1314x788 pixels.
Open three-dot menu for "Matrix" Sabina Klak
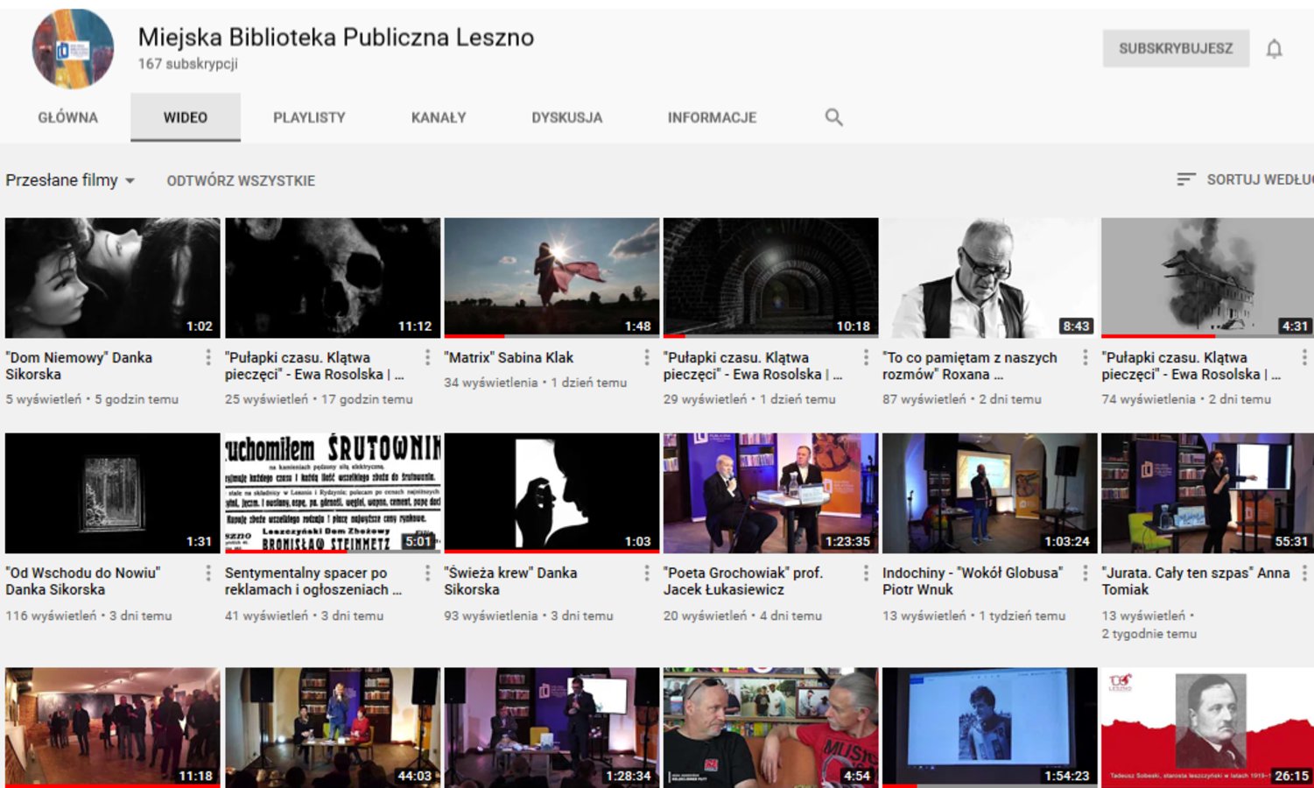point(647,357)
